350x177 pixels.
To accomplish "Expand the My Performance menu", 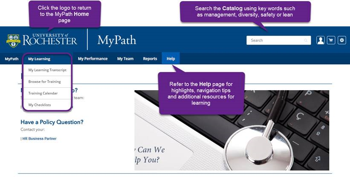I will tap(93, 59).
